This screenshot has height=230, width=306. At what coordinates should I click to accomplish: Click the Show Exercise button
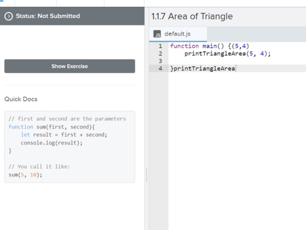pos(70,66)
